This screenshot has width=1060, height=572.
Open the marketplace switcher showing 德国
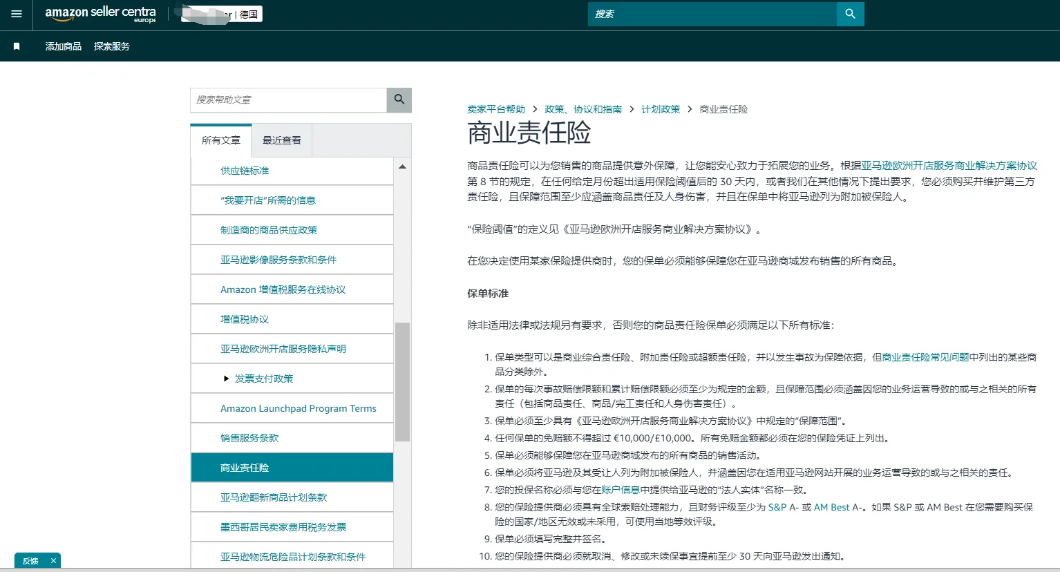pyautogui.click(x=248, y=14)
